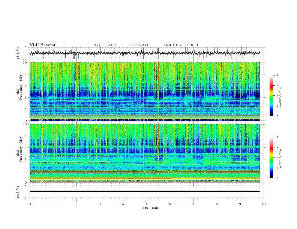This screenshot has height=229, width=297.
Task: Click the time-axis tick label "3"
Action: (100, 204)
